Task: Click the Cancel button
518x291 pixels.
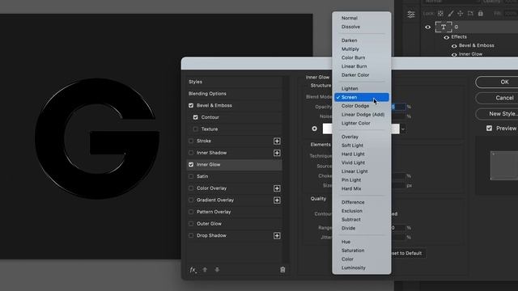Action: point(497,98)
